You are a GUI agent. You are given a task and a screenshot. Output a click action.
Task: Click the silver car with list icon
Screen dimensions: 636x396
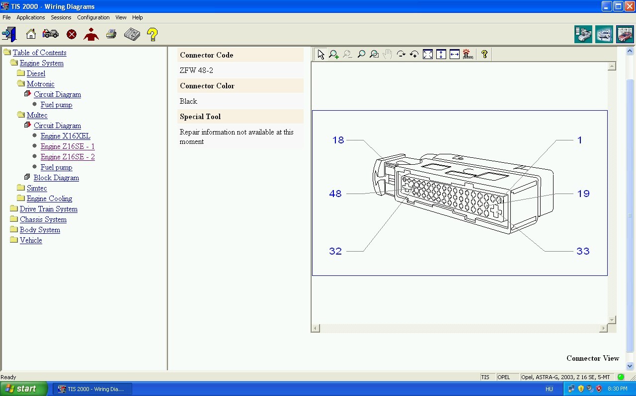(x=583, y=34)
